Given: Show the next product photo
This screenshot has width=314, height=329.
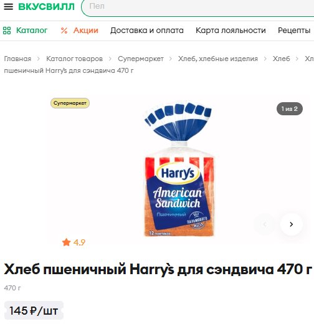Looking at the screenshot, I should click(x=291, y=224).
